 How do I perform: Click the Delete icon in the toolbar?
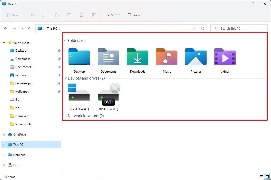(x=94, y=15)
